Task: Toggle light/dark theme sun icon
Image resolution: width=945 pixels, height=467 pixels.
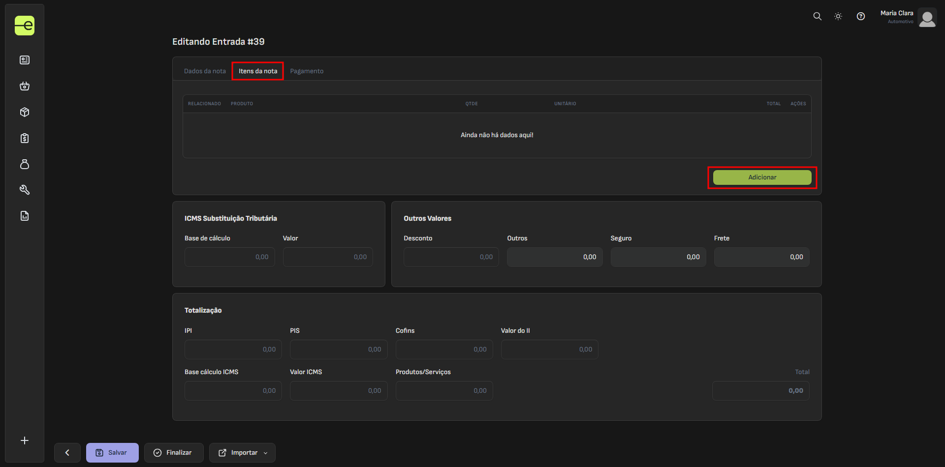Action: (838, 16)
